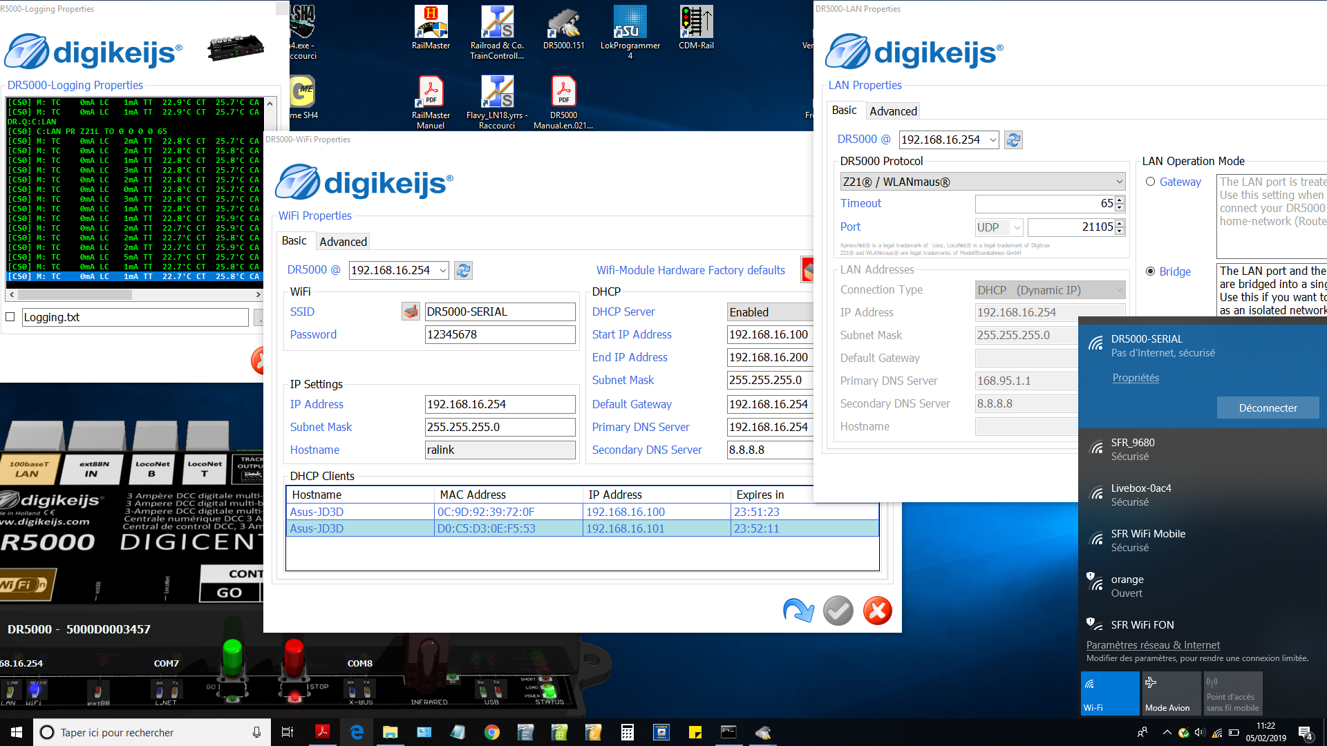Image resolution: width=1327 pixels, height=746 pixels.
Task: Open Adobe Acrobat from the taskbar
Action: click(322, 732)
